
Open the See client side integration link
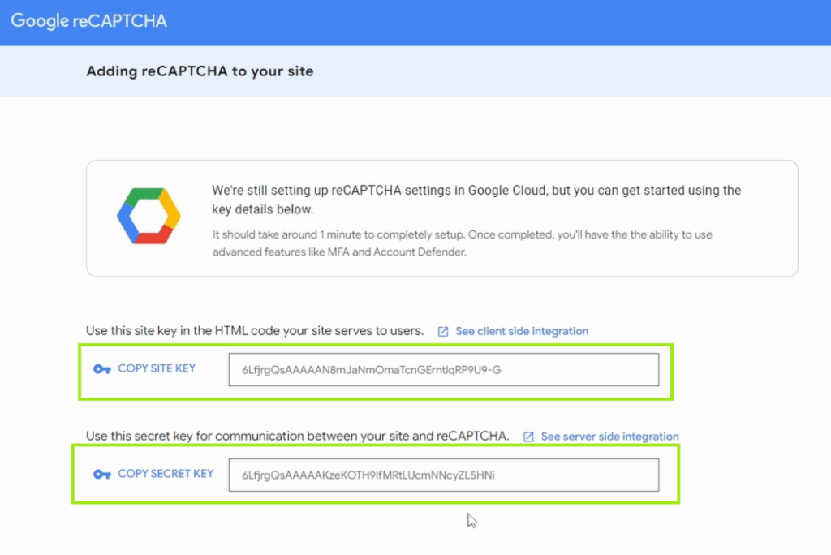[x=521, y=331]
